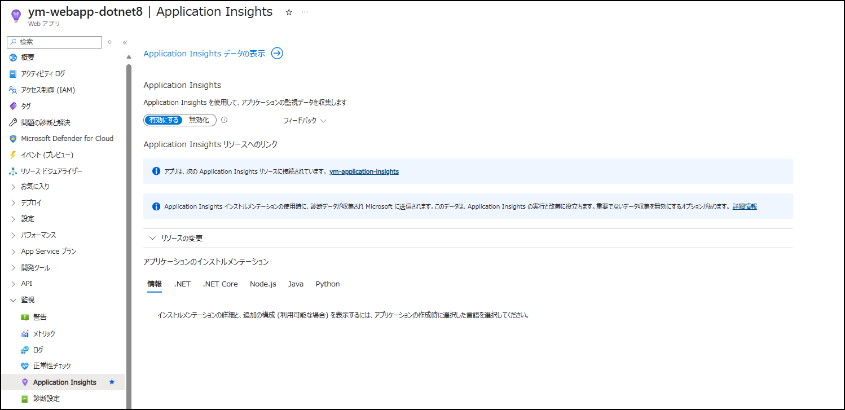Click the Microsoft Defender for Cloud shield icon
The height and width of the screenshot is (410, 845).
coord(13,139)
